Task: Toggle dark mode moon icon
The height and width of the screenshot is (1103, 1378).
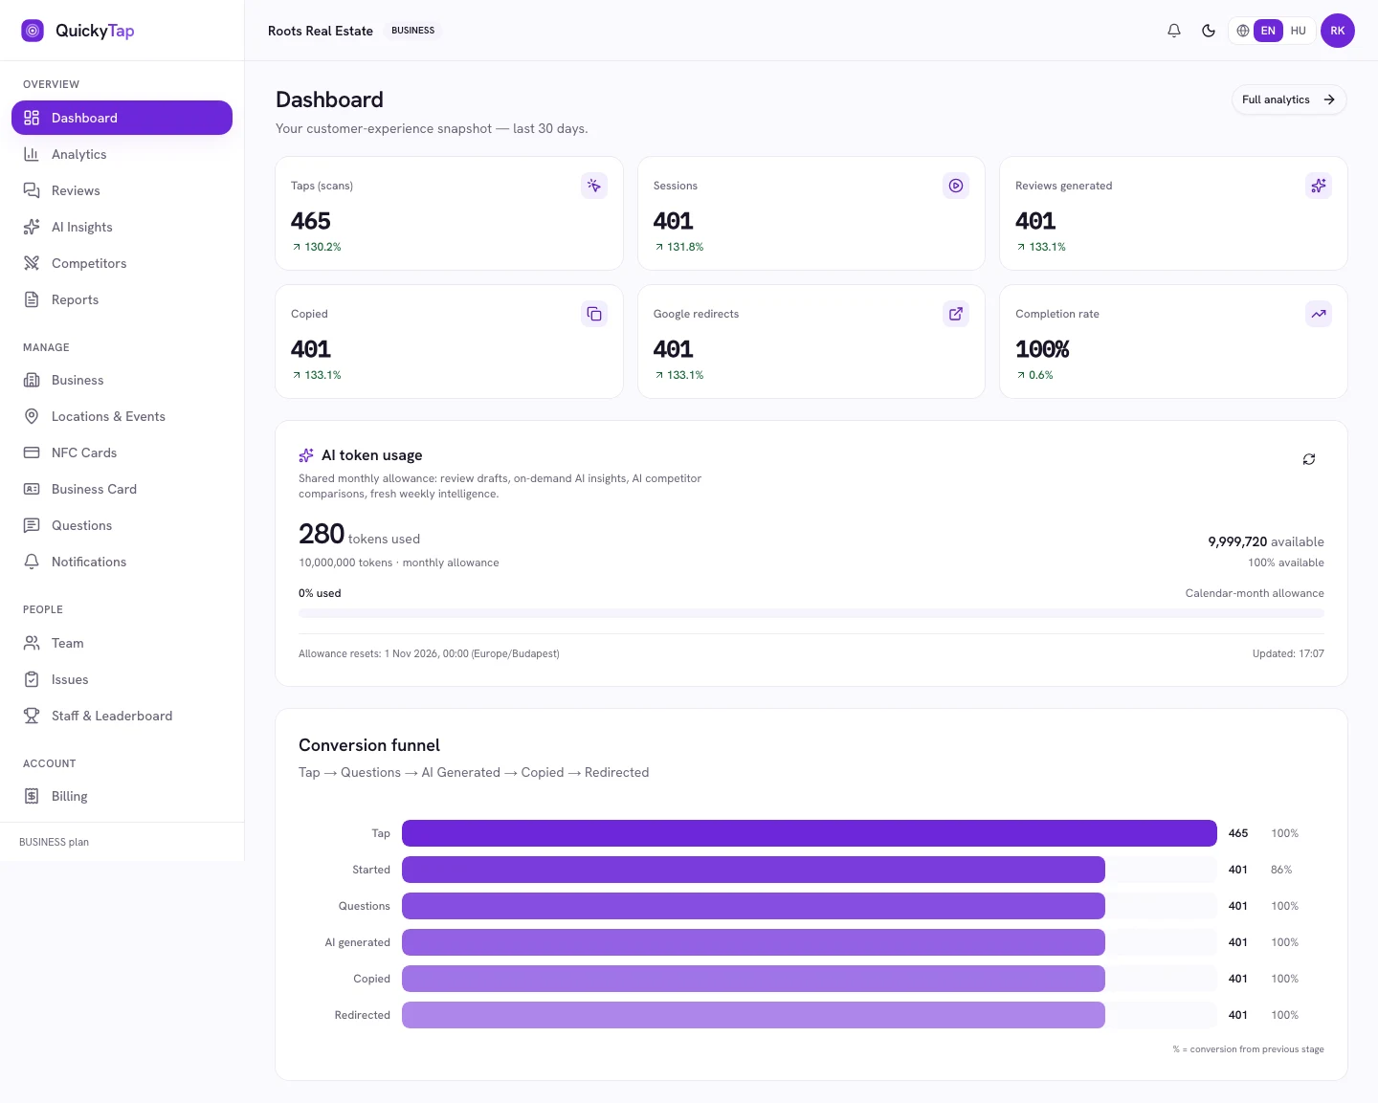Action: coord(1209,31)
